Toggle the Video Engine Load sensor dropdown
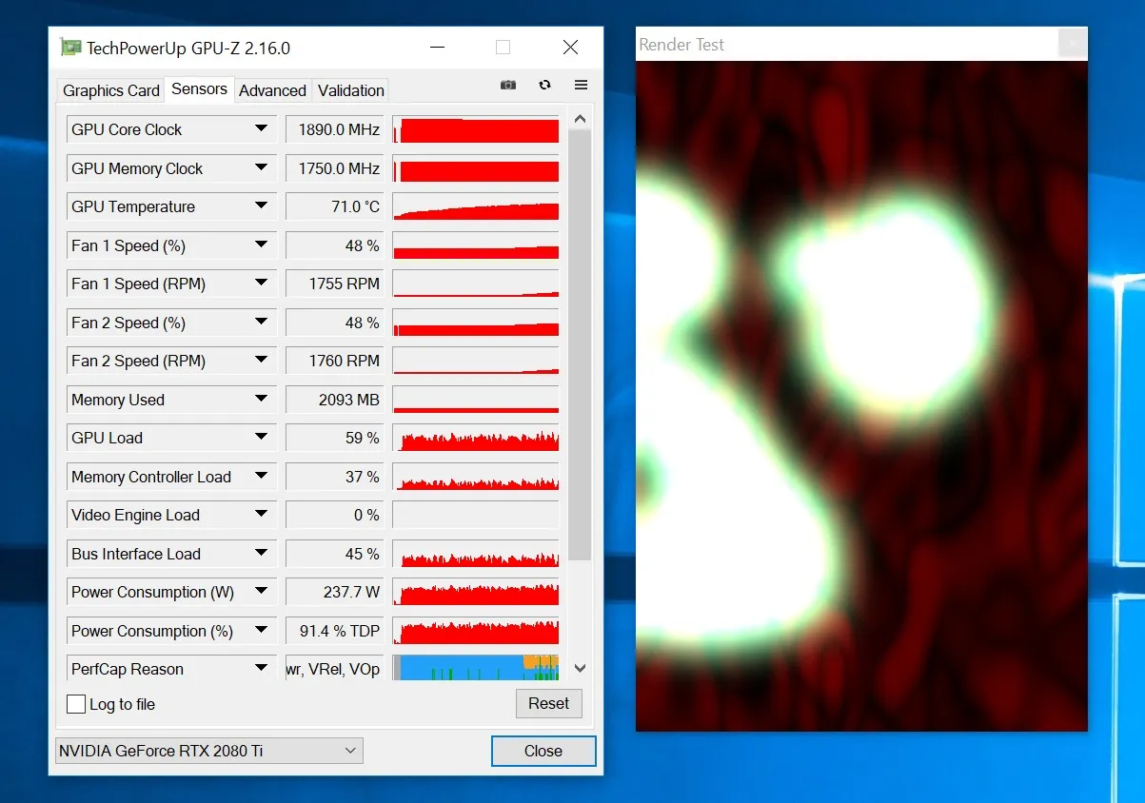The height and width of the screenshot is (803, 1145). tap(263, 515)
